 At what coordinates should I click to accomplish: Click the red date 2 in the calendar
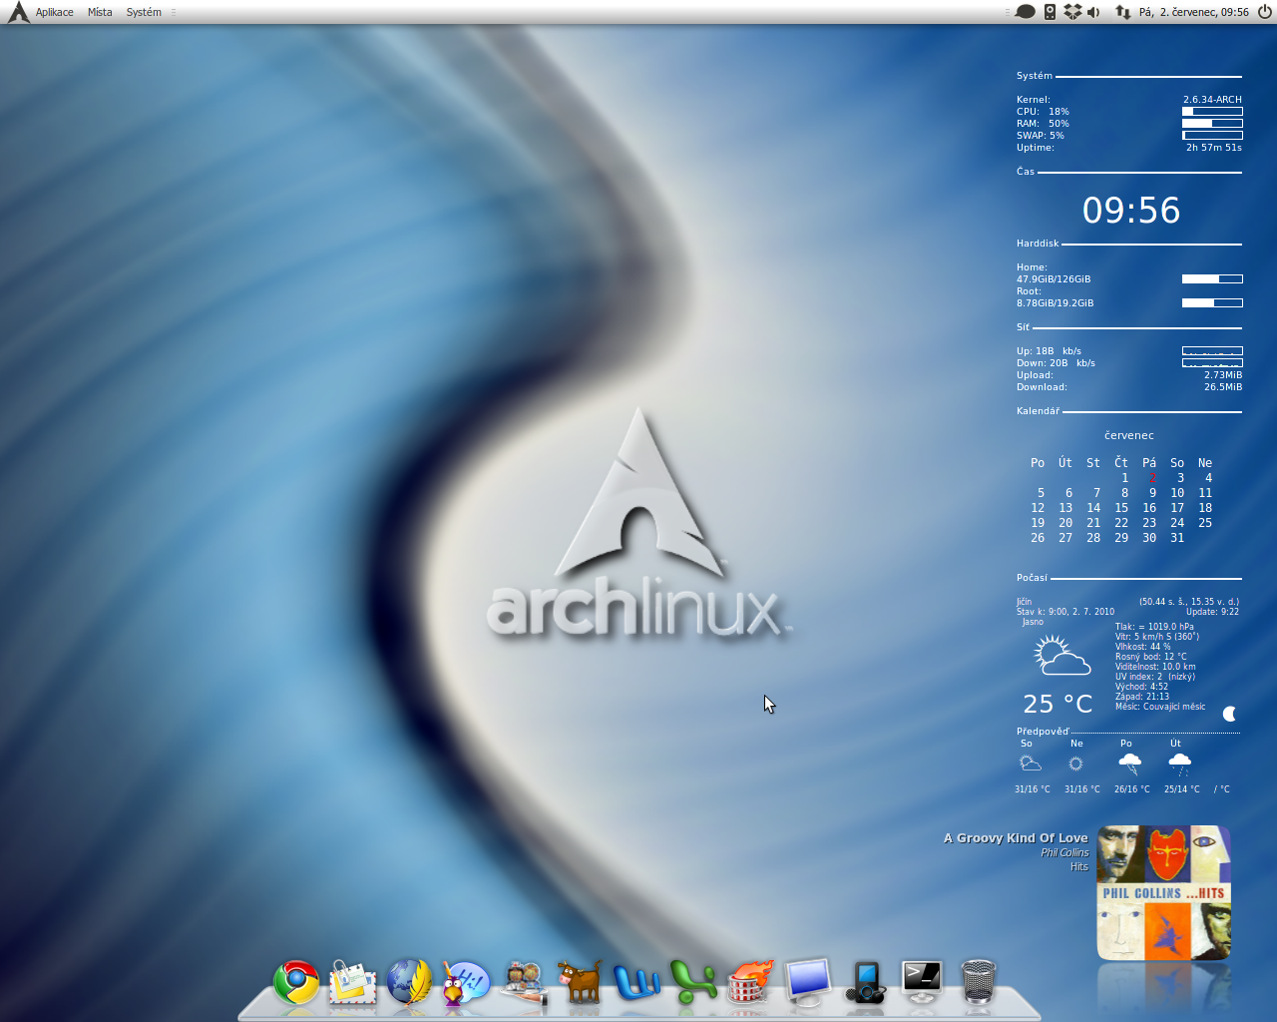pos(1152,478)
